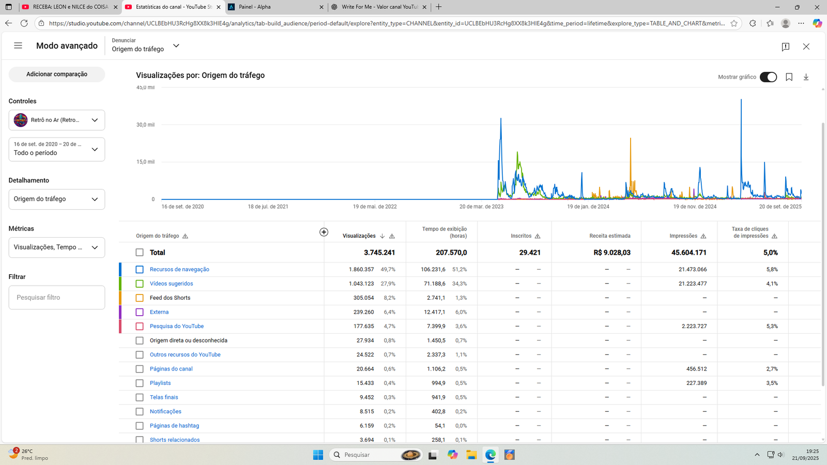Click the Adicionar comparação button
The height and width of the screenshot is (465, 827).
pos(57,74)
